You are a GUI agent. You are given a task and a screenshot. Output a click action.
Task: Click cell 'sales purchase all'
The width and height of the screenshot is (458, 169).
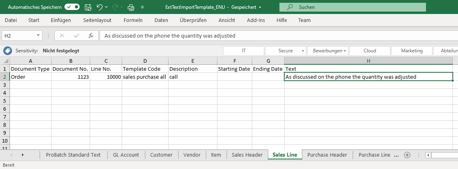pos(145,77)
